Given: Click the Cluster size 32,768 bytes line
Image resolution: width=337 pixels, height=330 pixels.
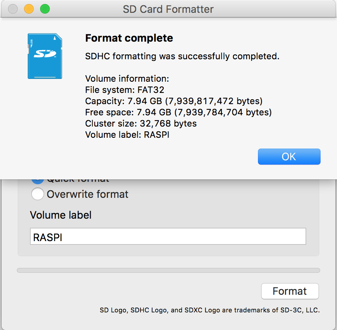Looking at the screenshot, I should 141,123.
